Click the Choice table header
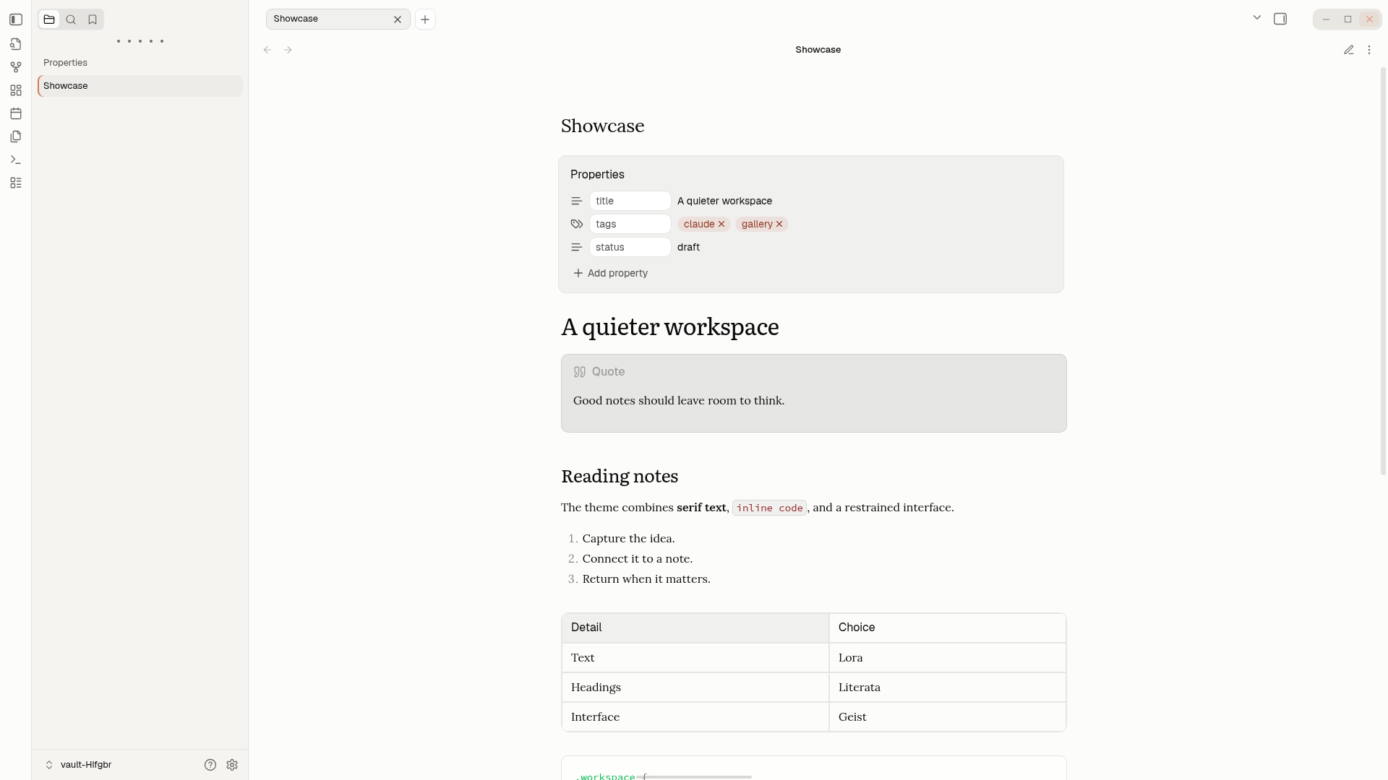Image resolution: width=1388 pixels, height=780 pixels. pos(948,628)
